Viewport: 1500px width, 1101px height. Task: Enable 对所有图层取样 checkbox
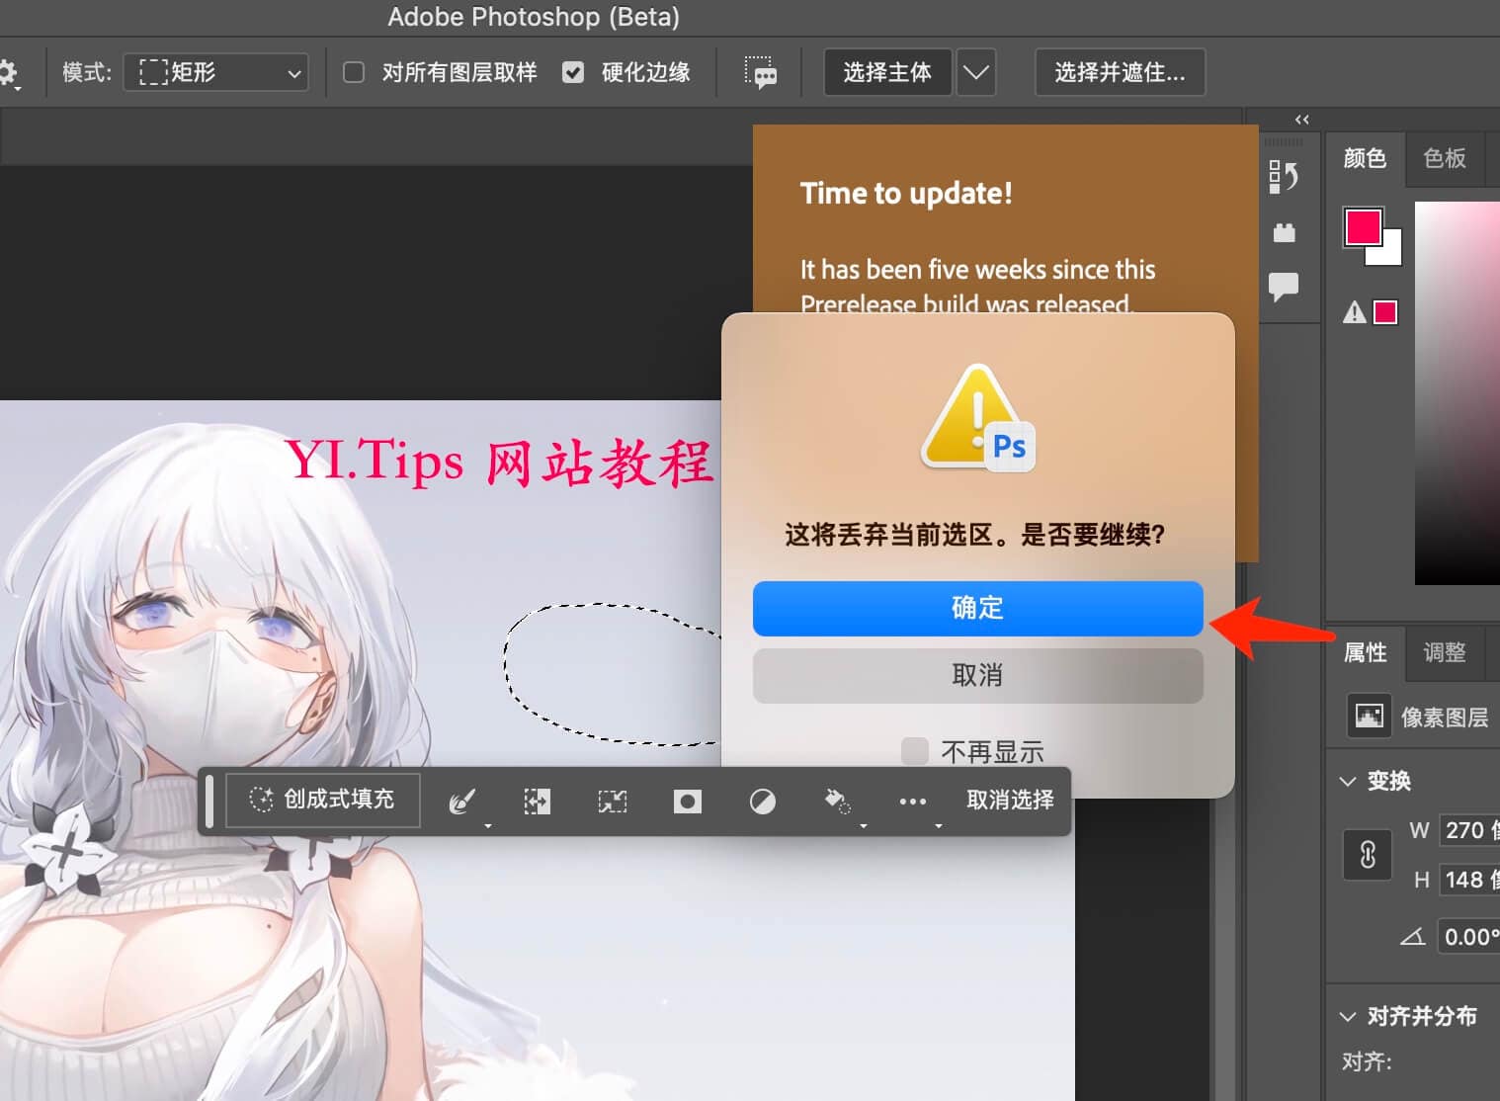tap(353, 72)
